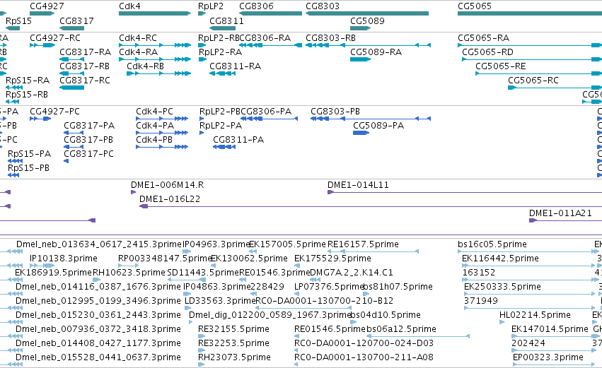Click protein Cdk4-PB

point(154,140)
